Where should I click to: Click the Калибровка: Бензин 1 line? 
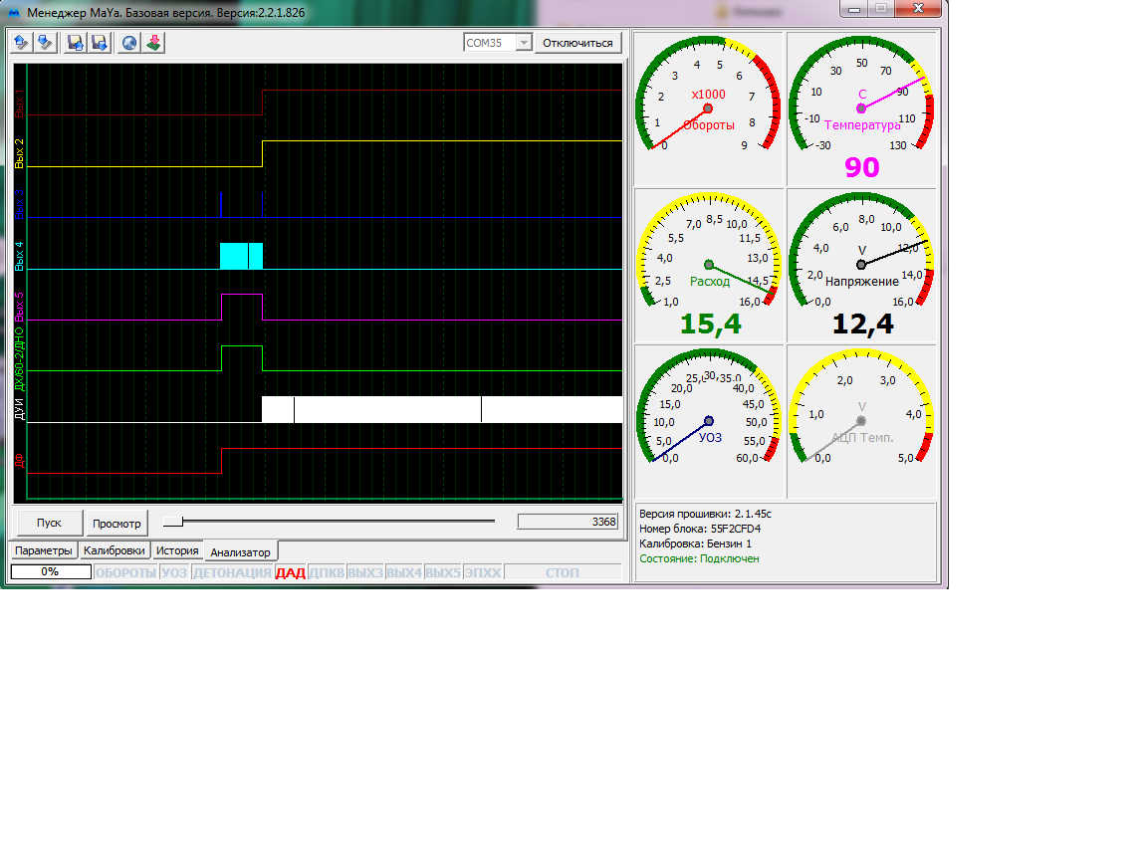coord(696,543)
